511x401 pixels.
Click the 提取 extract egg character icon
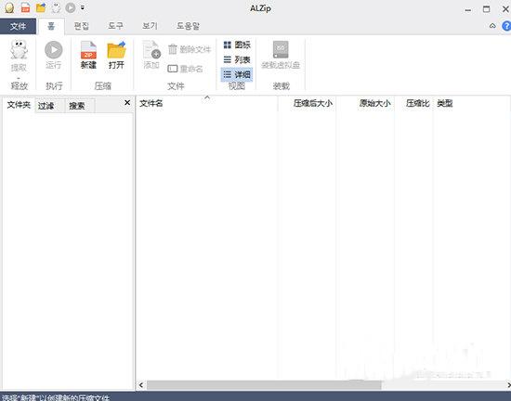19,49
